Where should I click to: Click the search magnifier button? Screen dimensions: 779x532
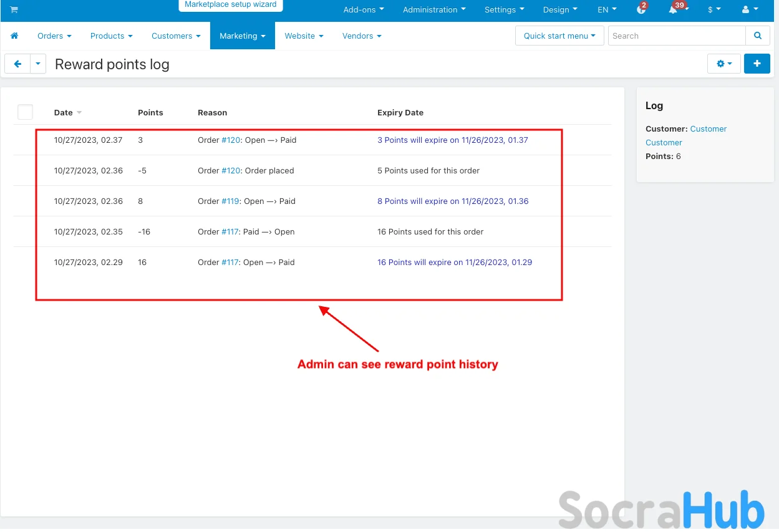pos(758,36)
